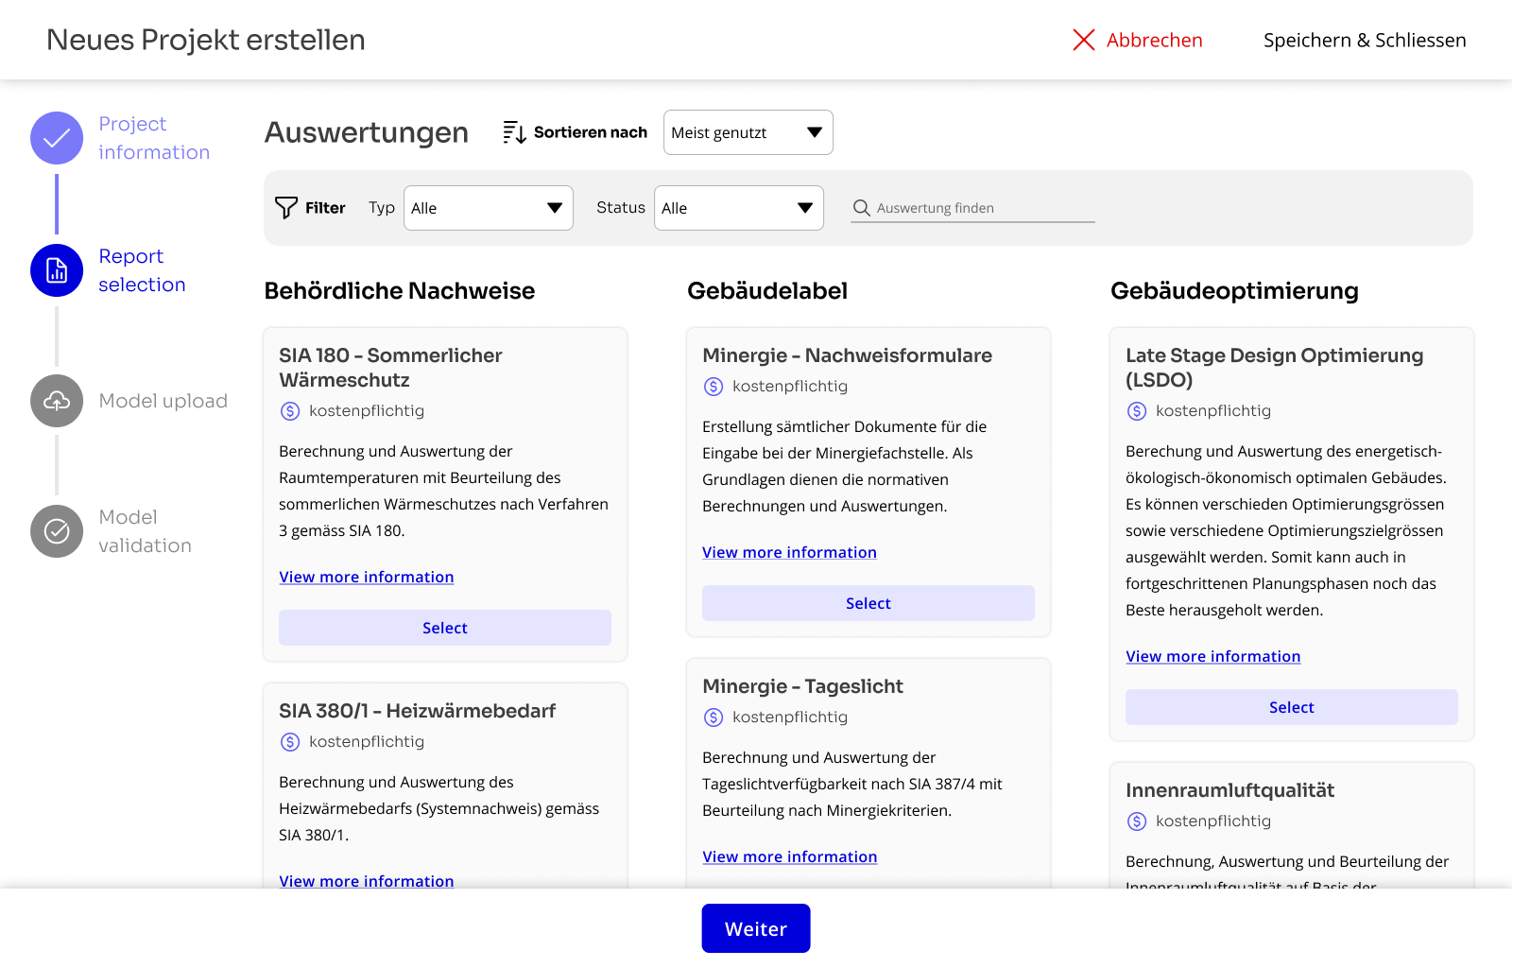Click the Model upload cloud step icon

tap(57, 401)
